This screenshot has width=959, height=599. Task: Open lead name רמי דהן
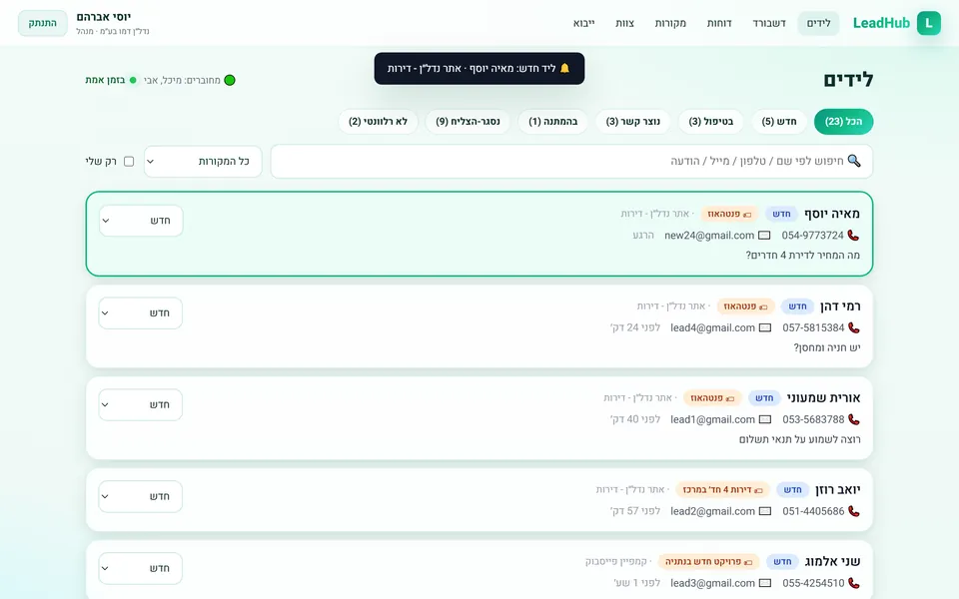coord(840,305)
